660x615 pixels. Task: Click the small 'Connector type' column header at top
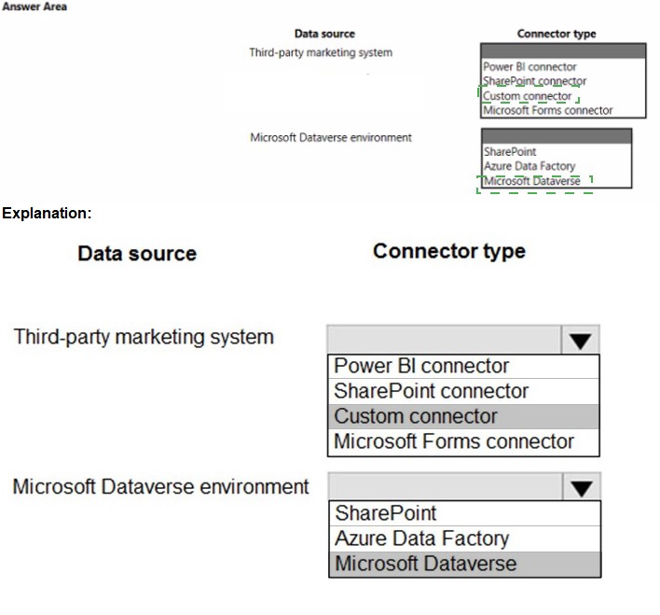pos(557,34)
